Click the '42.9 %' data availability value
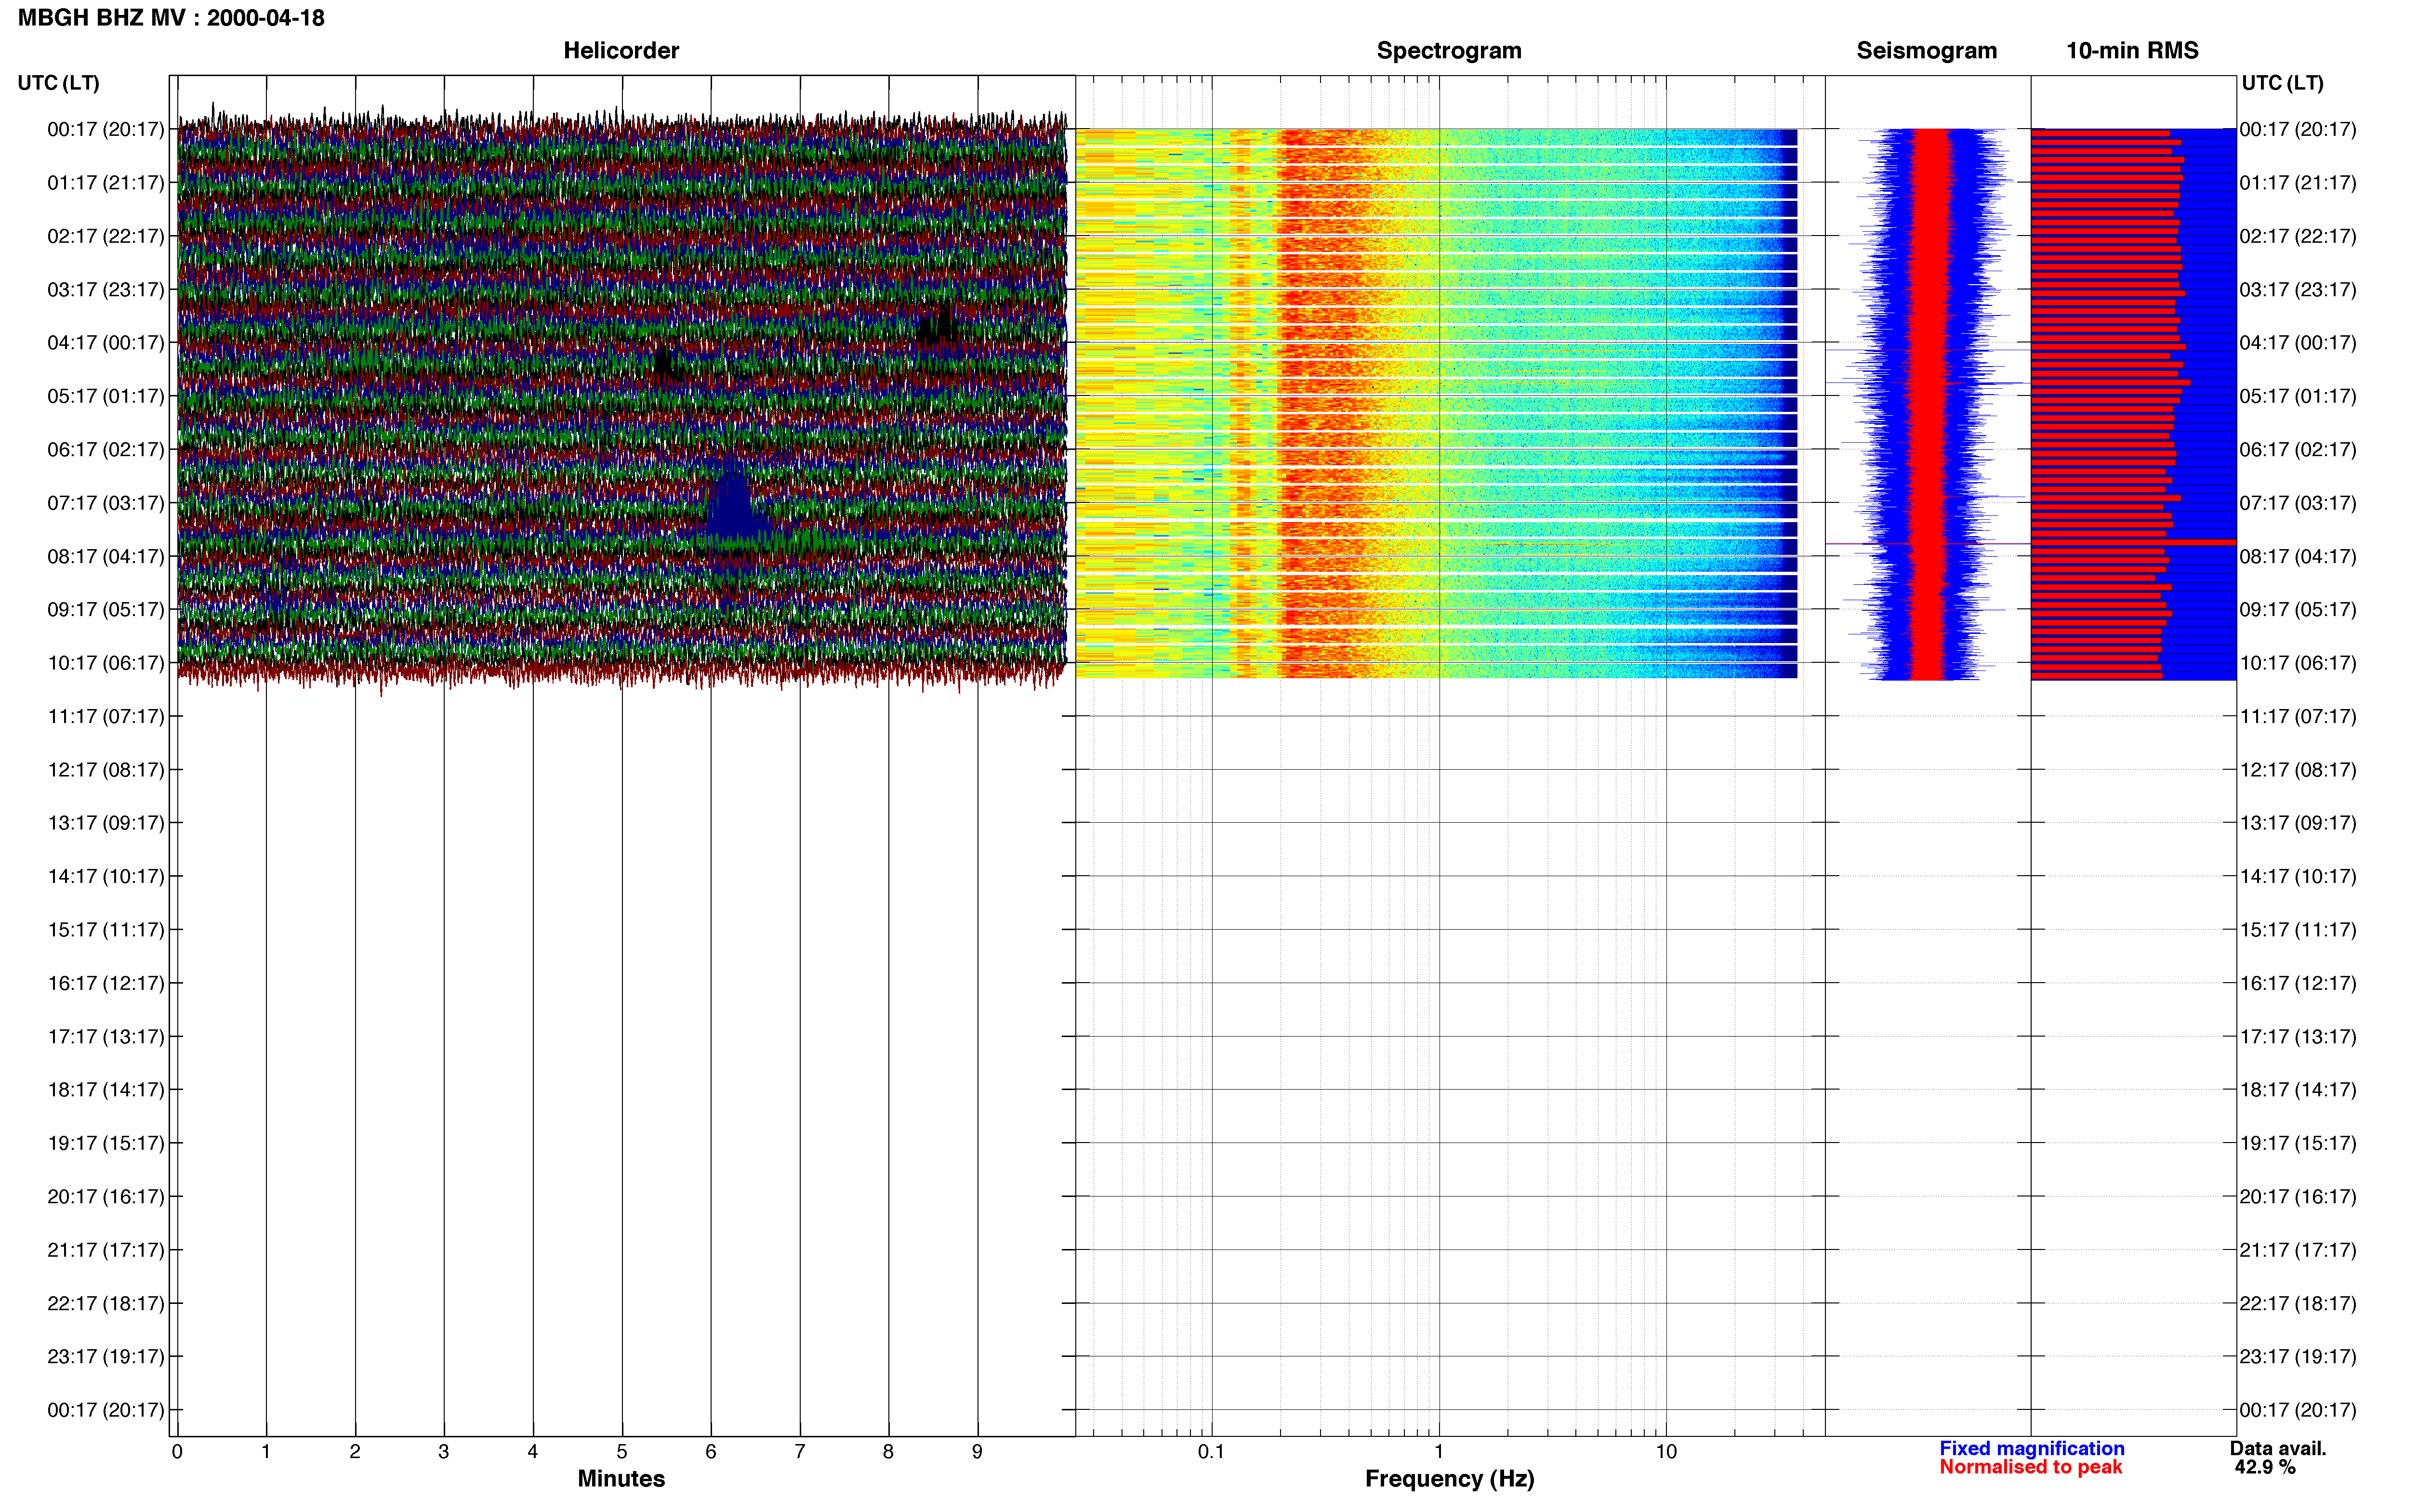2418x1512 pixels. [x=2265, y=1467]
